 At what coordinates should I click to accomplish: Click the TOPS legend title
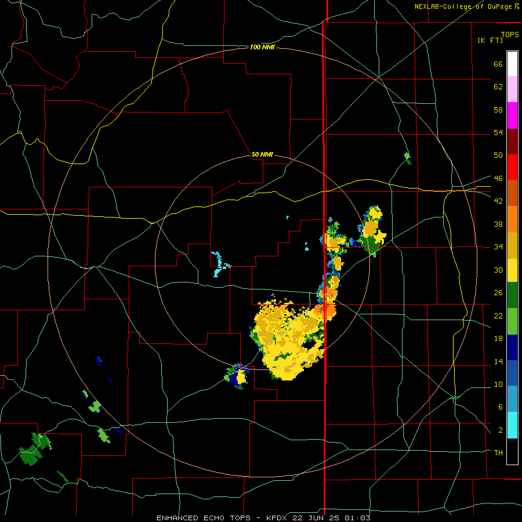(x=510, y=35)
